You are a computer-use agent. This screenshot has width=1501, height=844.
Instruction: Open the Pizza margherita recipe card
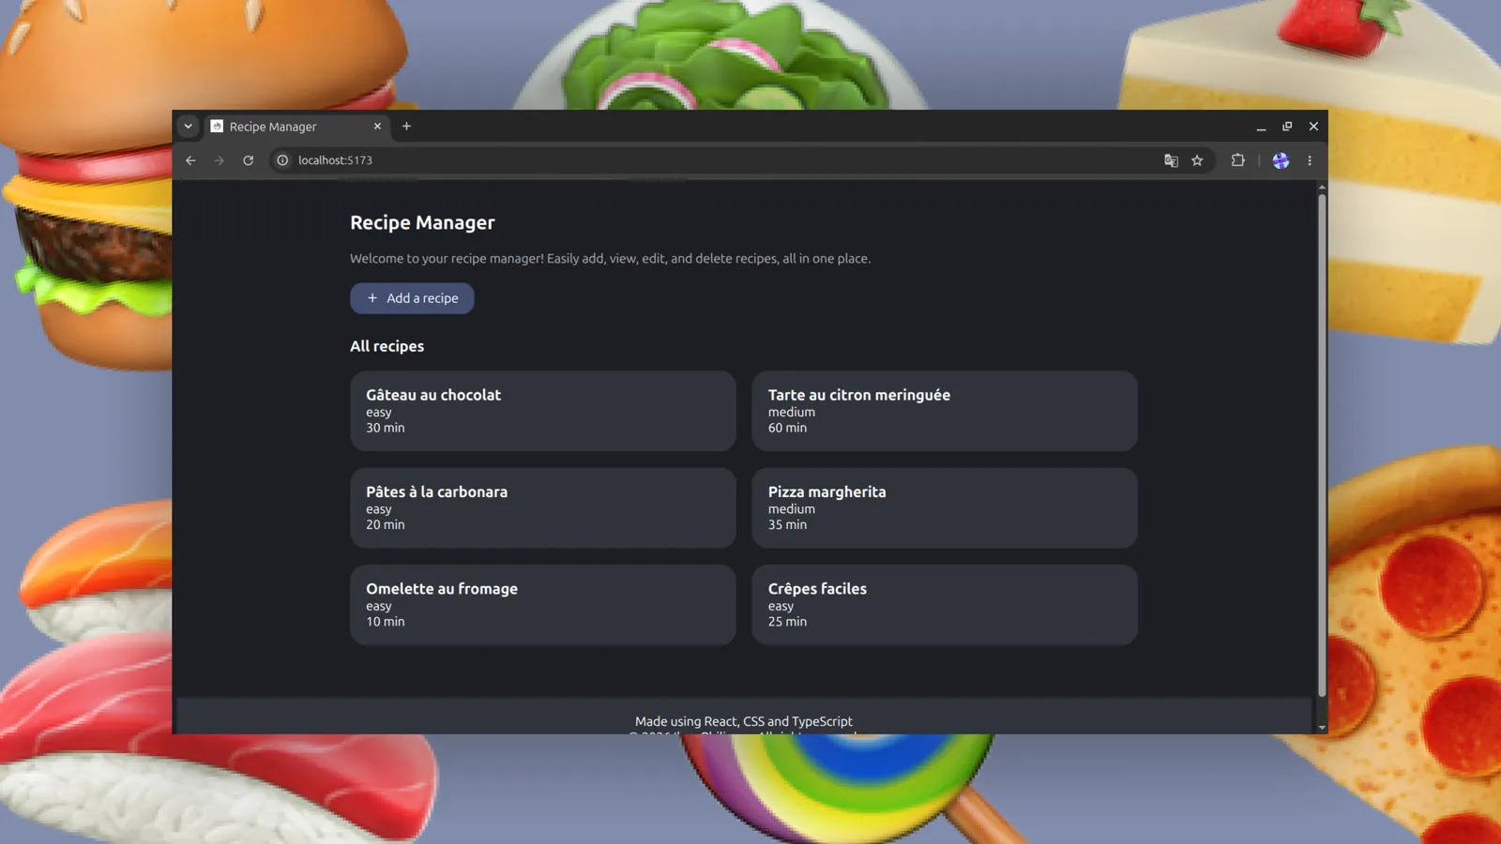click(x=945, y=507)
